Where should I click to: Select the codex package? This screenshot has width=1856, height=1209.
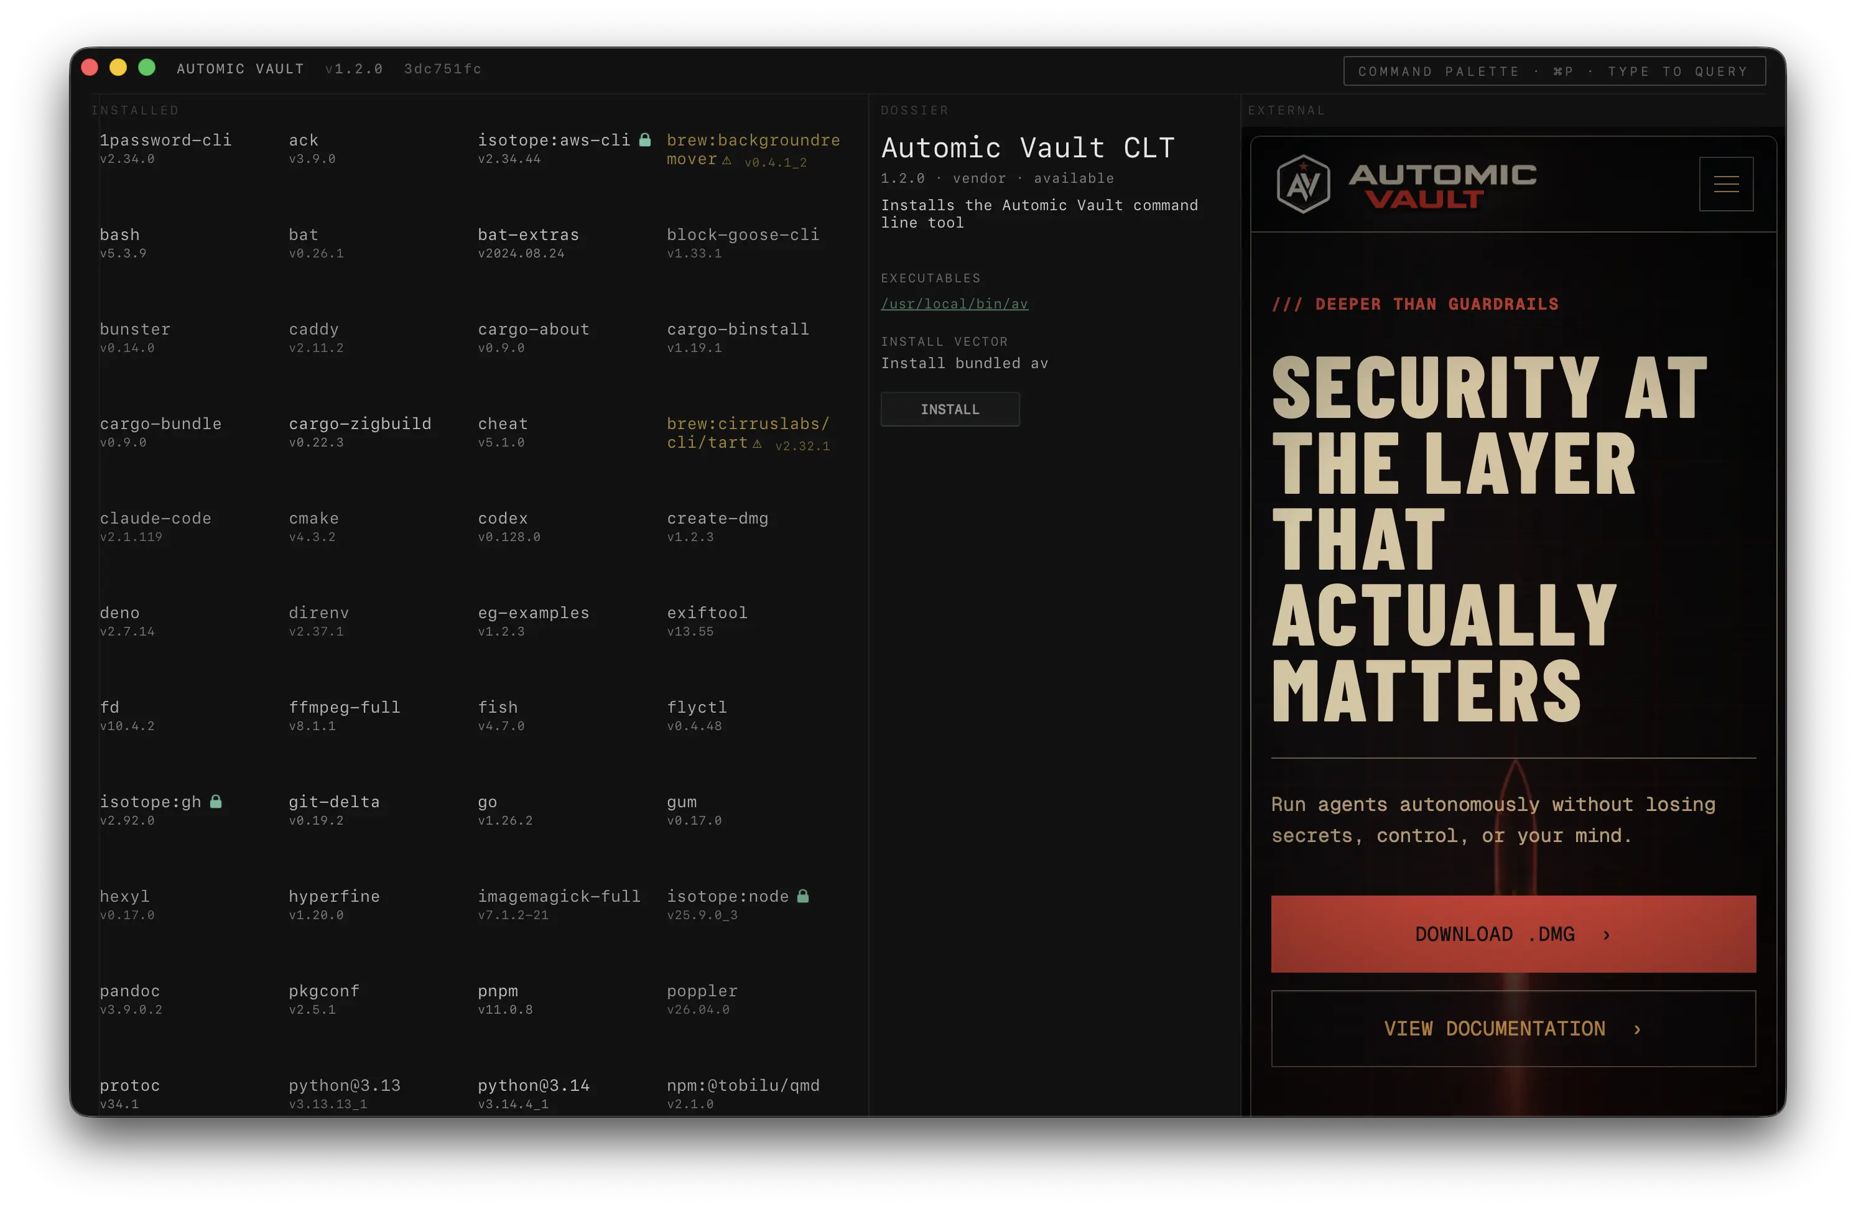pyautogui.click(x=509, y=526)
